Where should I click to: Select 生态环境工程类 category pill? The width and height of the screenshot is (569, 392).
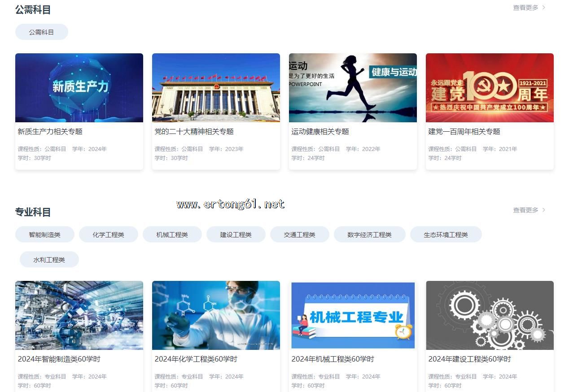click(x=446, y=235)
